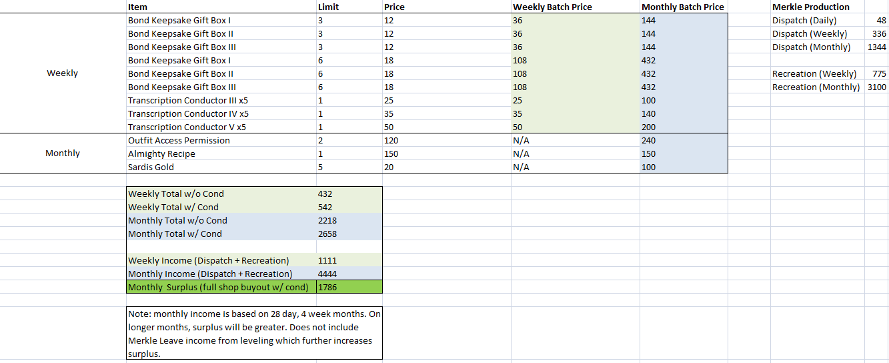The image size is (889, 363).
Task: Click Bond Keepsake Gift Box I priced 12
Action: point(221,20)
